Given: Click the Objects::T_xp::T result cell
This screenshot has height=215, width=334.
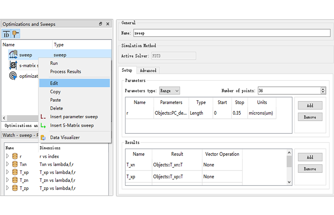Looking at the screenshot, I should (177, 177).
